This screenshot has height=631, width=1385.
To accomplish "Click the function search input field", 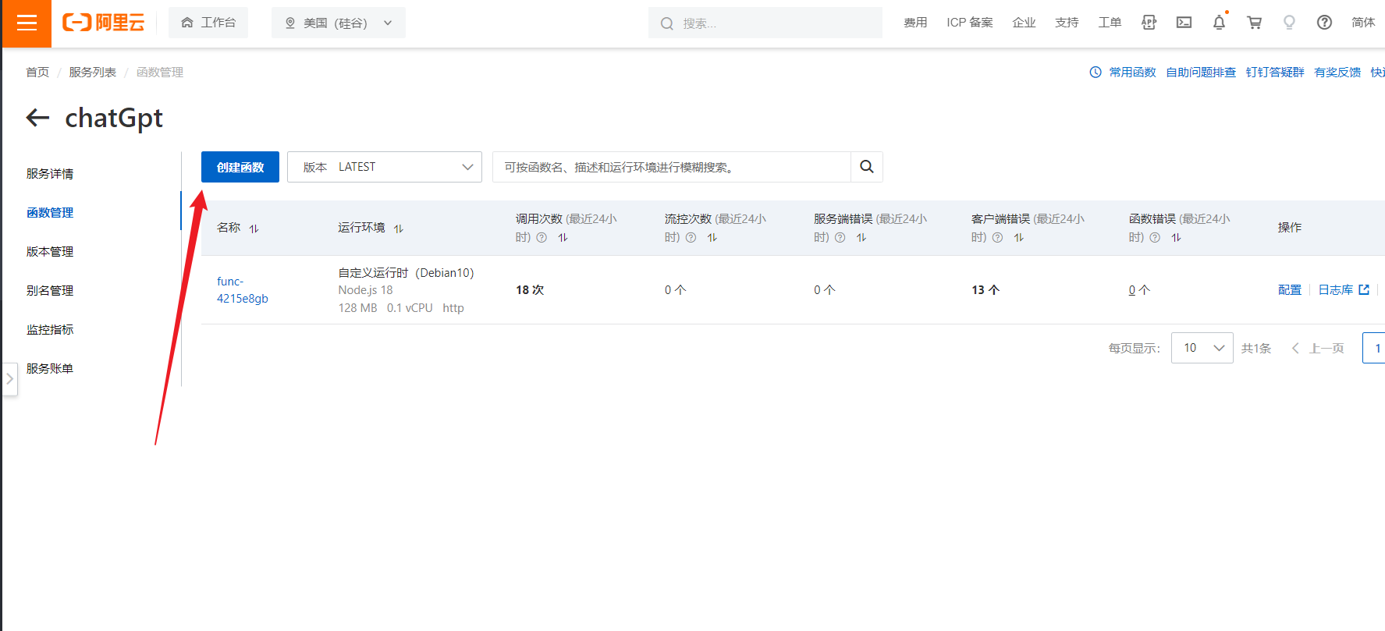I will click(x=671, y=167).
